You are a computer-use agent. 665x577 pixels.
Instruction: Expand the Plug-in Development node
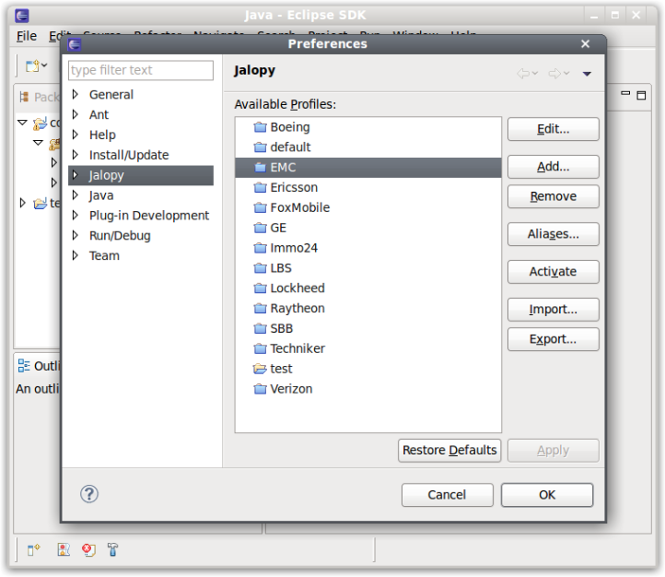tap(76, 215)
